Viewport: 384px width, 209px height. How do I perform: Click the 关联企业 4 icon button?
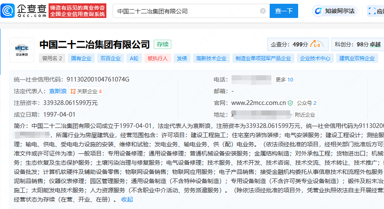86,91
